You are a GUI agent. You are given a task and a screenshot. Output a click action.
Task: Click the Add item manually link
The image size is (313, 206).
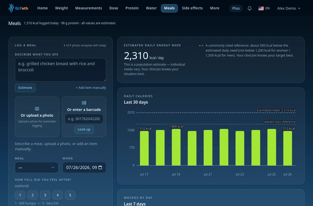[91, 88]
